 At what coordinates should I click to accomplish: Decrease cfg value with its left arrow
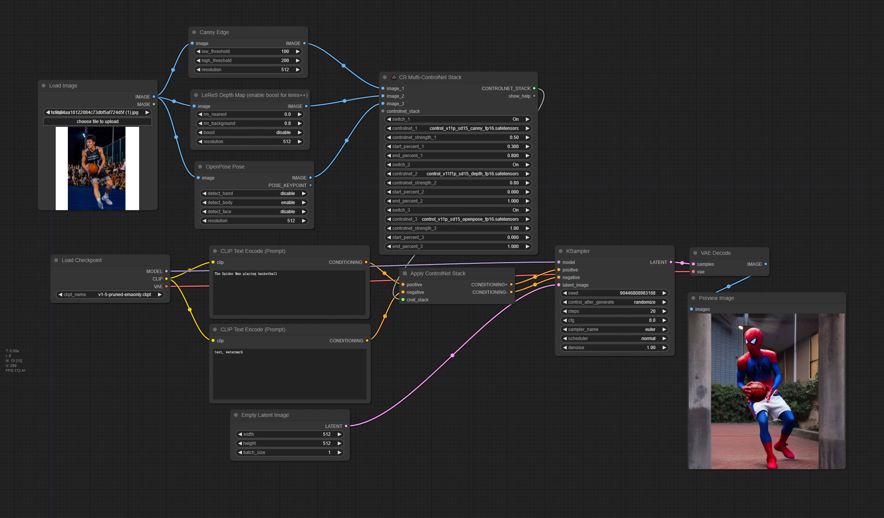[x=565, y=320]
